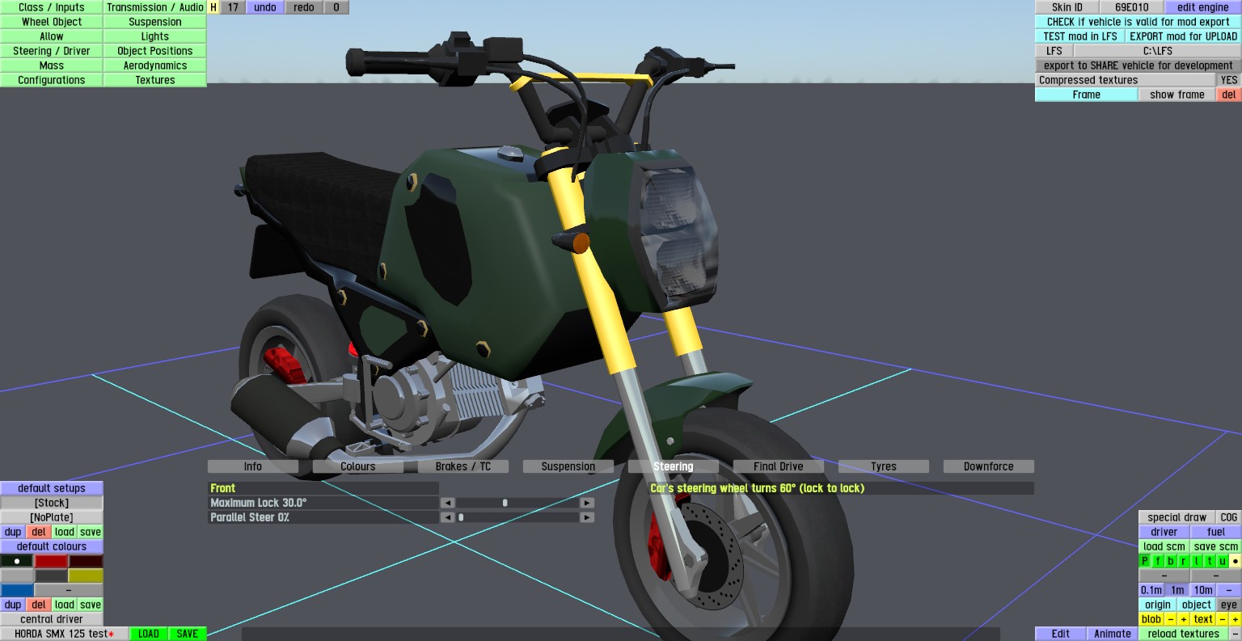Open the Tyres tab

point(884,466)
